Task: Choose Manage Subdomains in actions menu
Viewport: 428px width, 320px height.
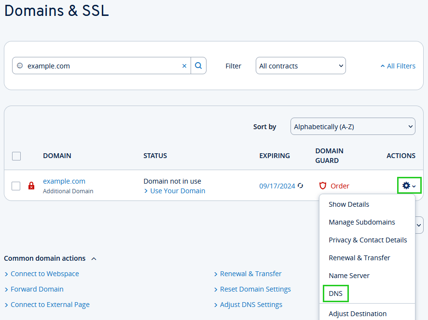Action: 361,222
